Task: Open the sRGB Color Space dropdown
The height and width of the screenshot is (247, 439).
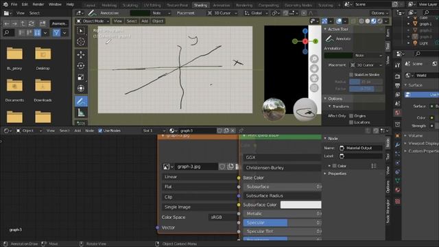Action: 222,217
